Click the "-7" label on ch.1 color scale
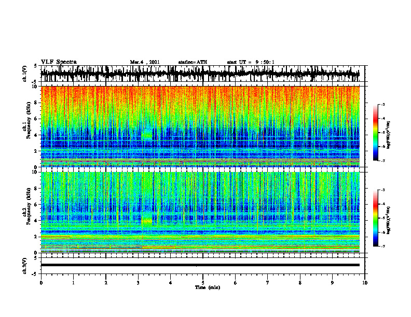 (383, 161)
